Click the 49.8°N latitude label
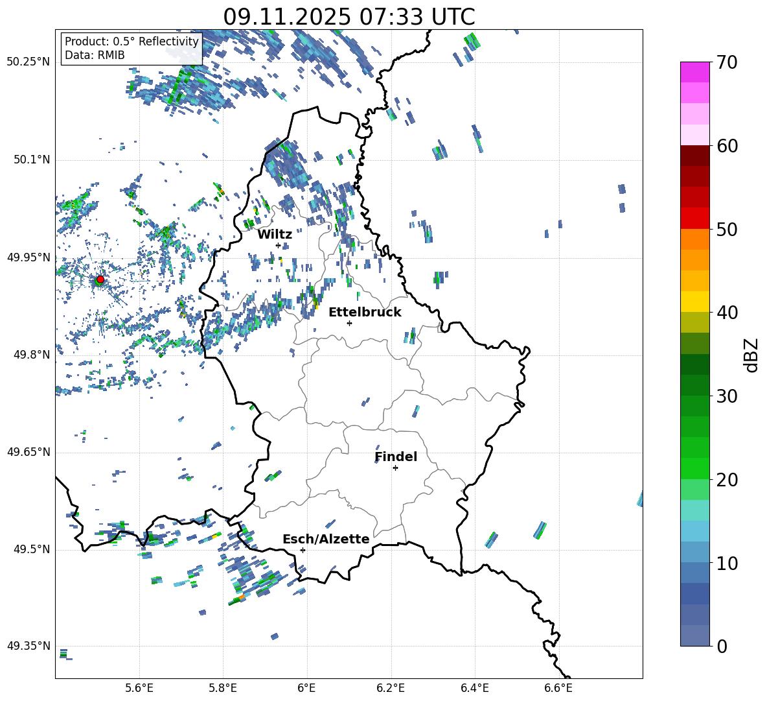767x701 pixels. 32,355
